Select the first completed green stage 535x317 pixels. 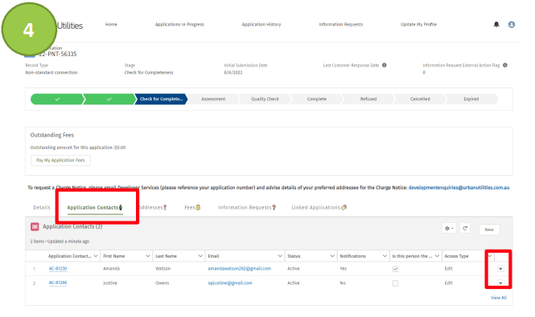click(57, 99)
